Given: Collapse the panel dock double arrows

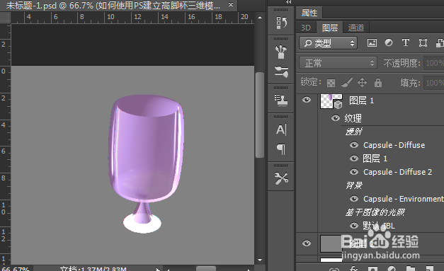Looking at the screenshot, I should pos(288,2).
